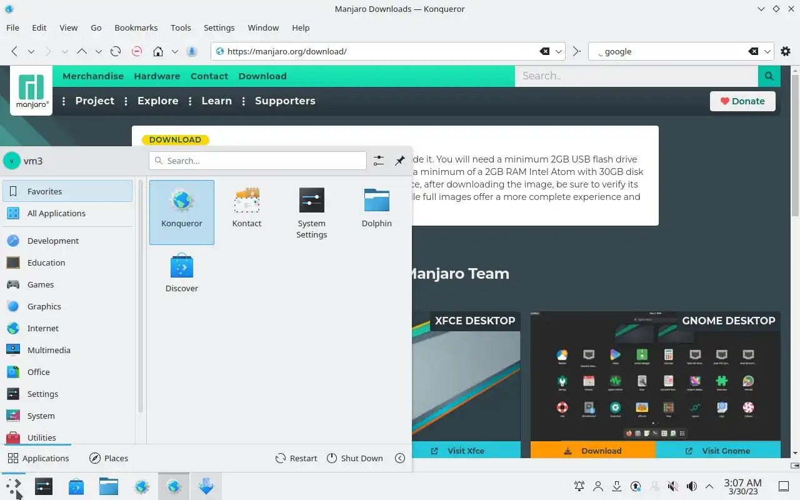This screenshot has height=500, width=800.
Task: Click the application launcher button in taskbar
Action: coord(14,486)
